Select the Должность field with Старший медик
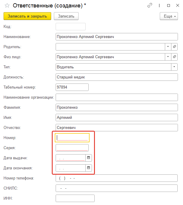This screenshot has width=183, height=205. pos(117,77)
